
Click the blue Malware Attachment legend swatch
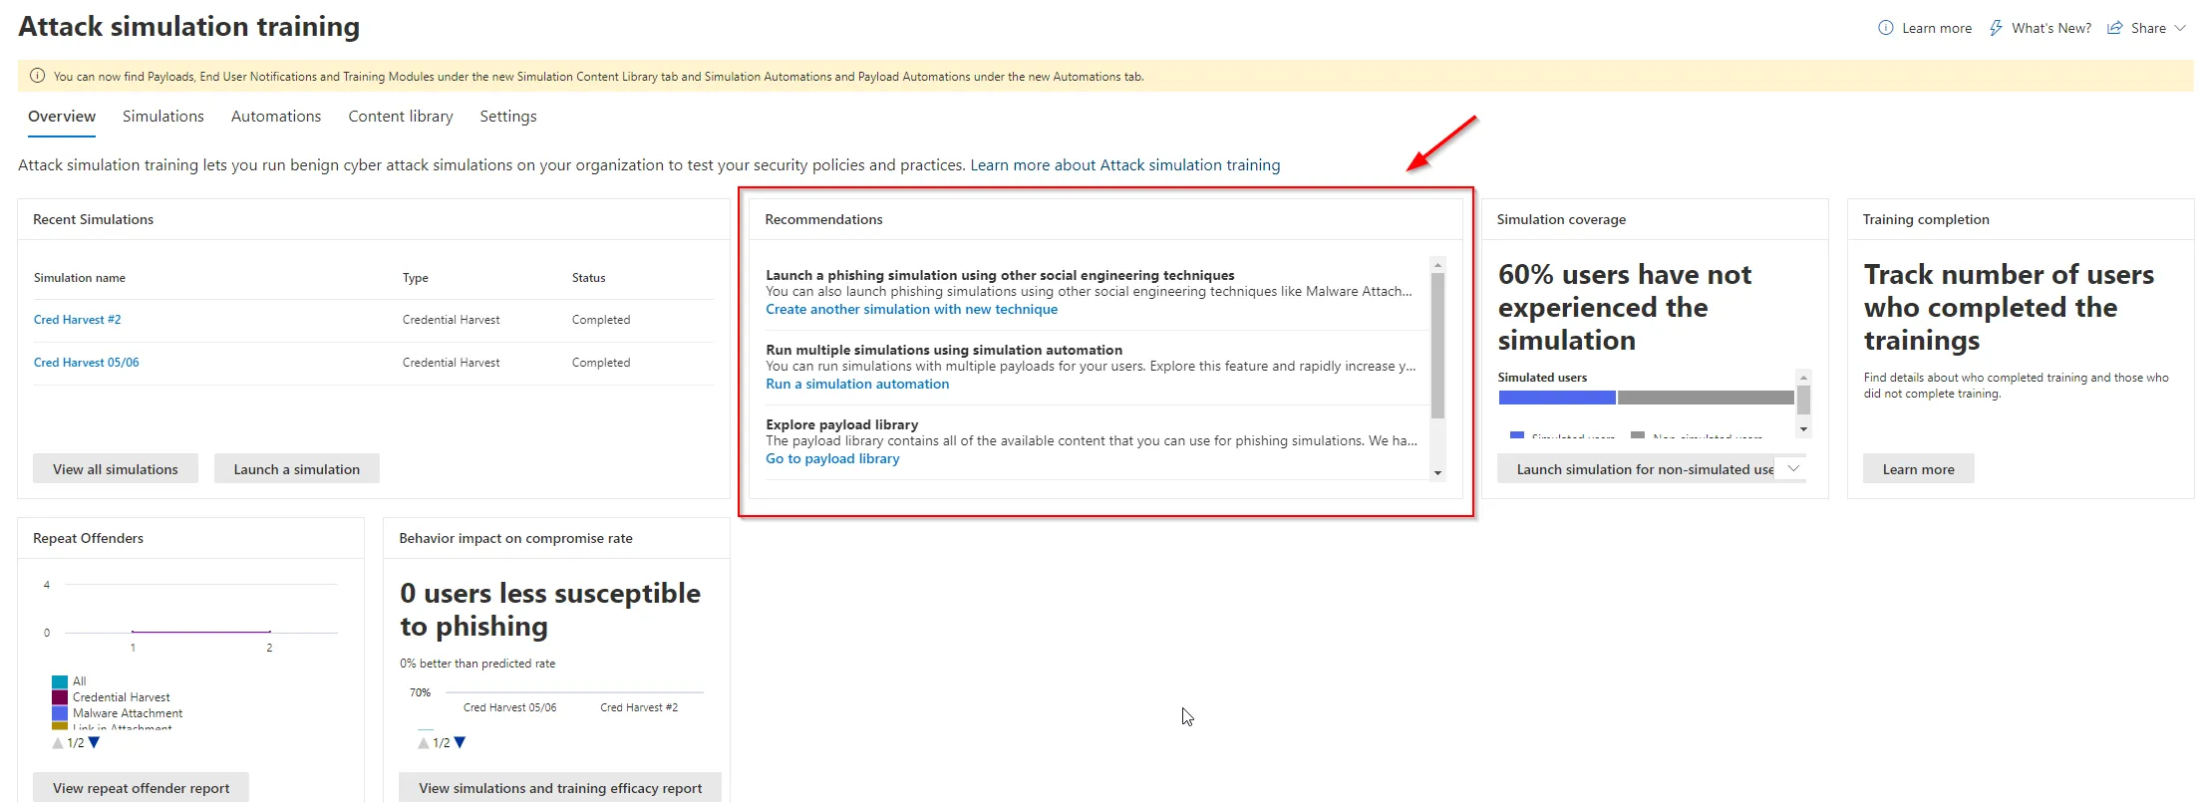60,713
